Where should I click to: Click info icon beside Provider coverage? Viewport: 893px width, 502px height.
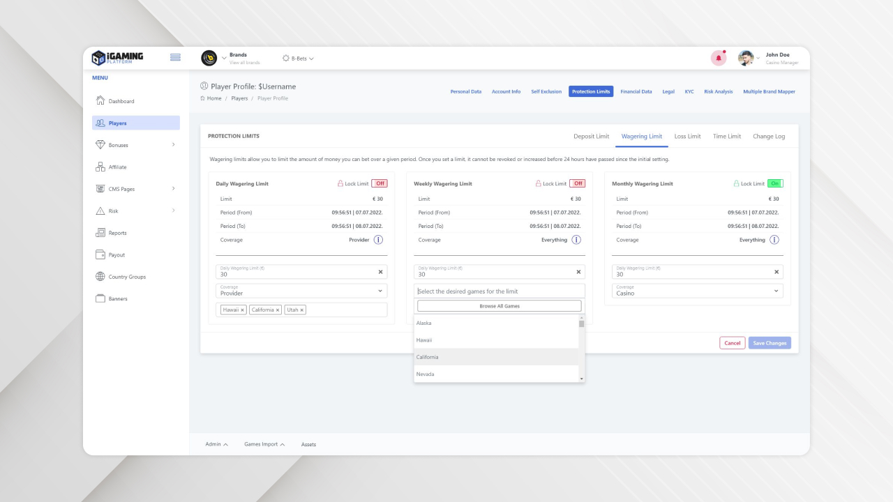point(378,240)
